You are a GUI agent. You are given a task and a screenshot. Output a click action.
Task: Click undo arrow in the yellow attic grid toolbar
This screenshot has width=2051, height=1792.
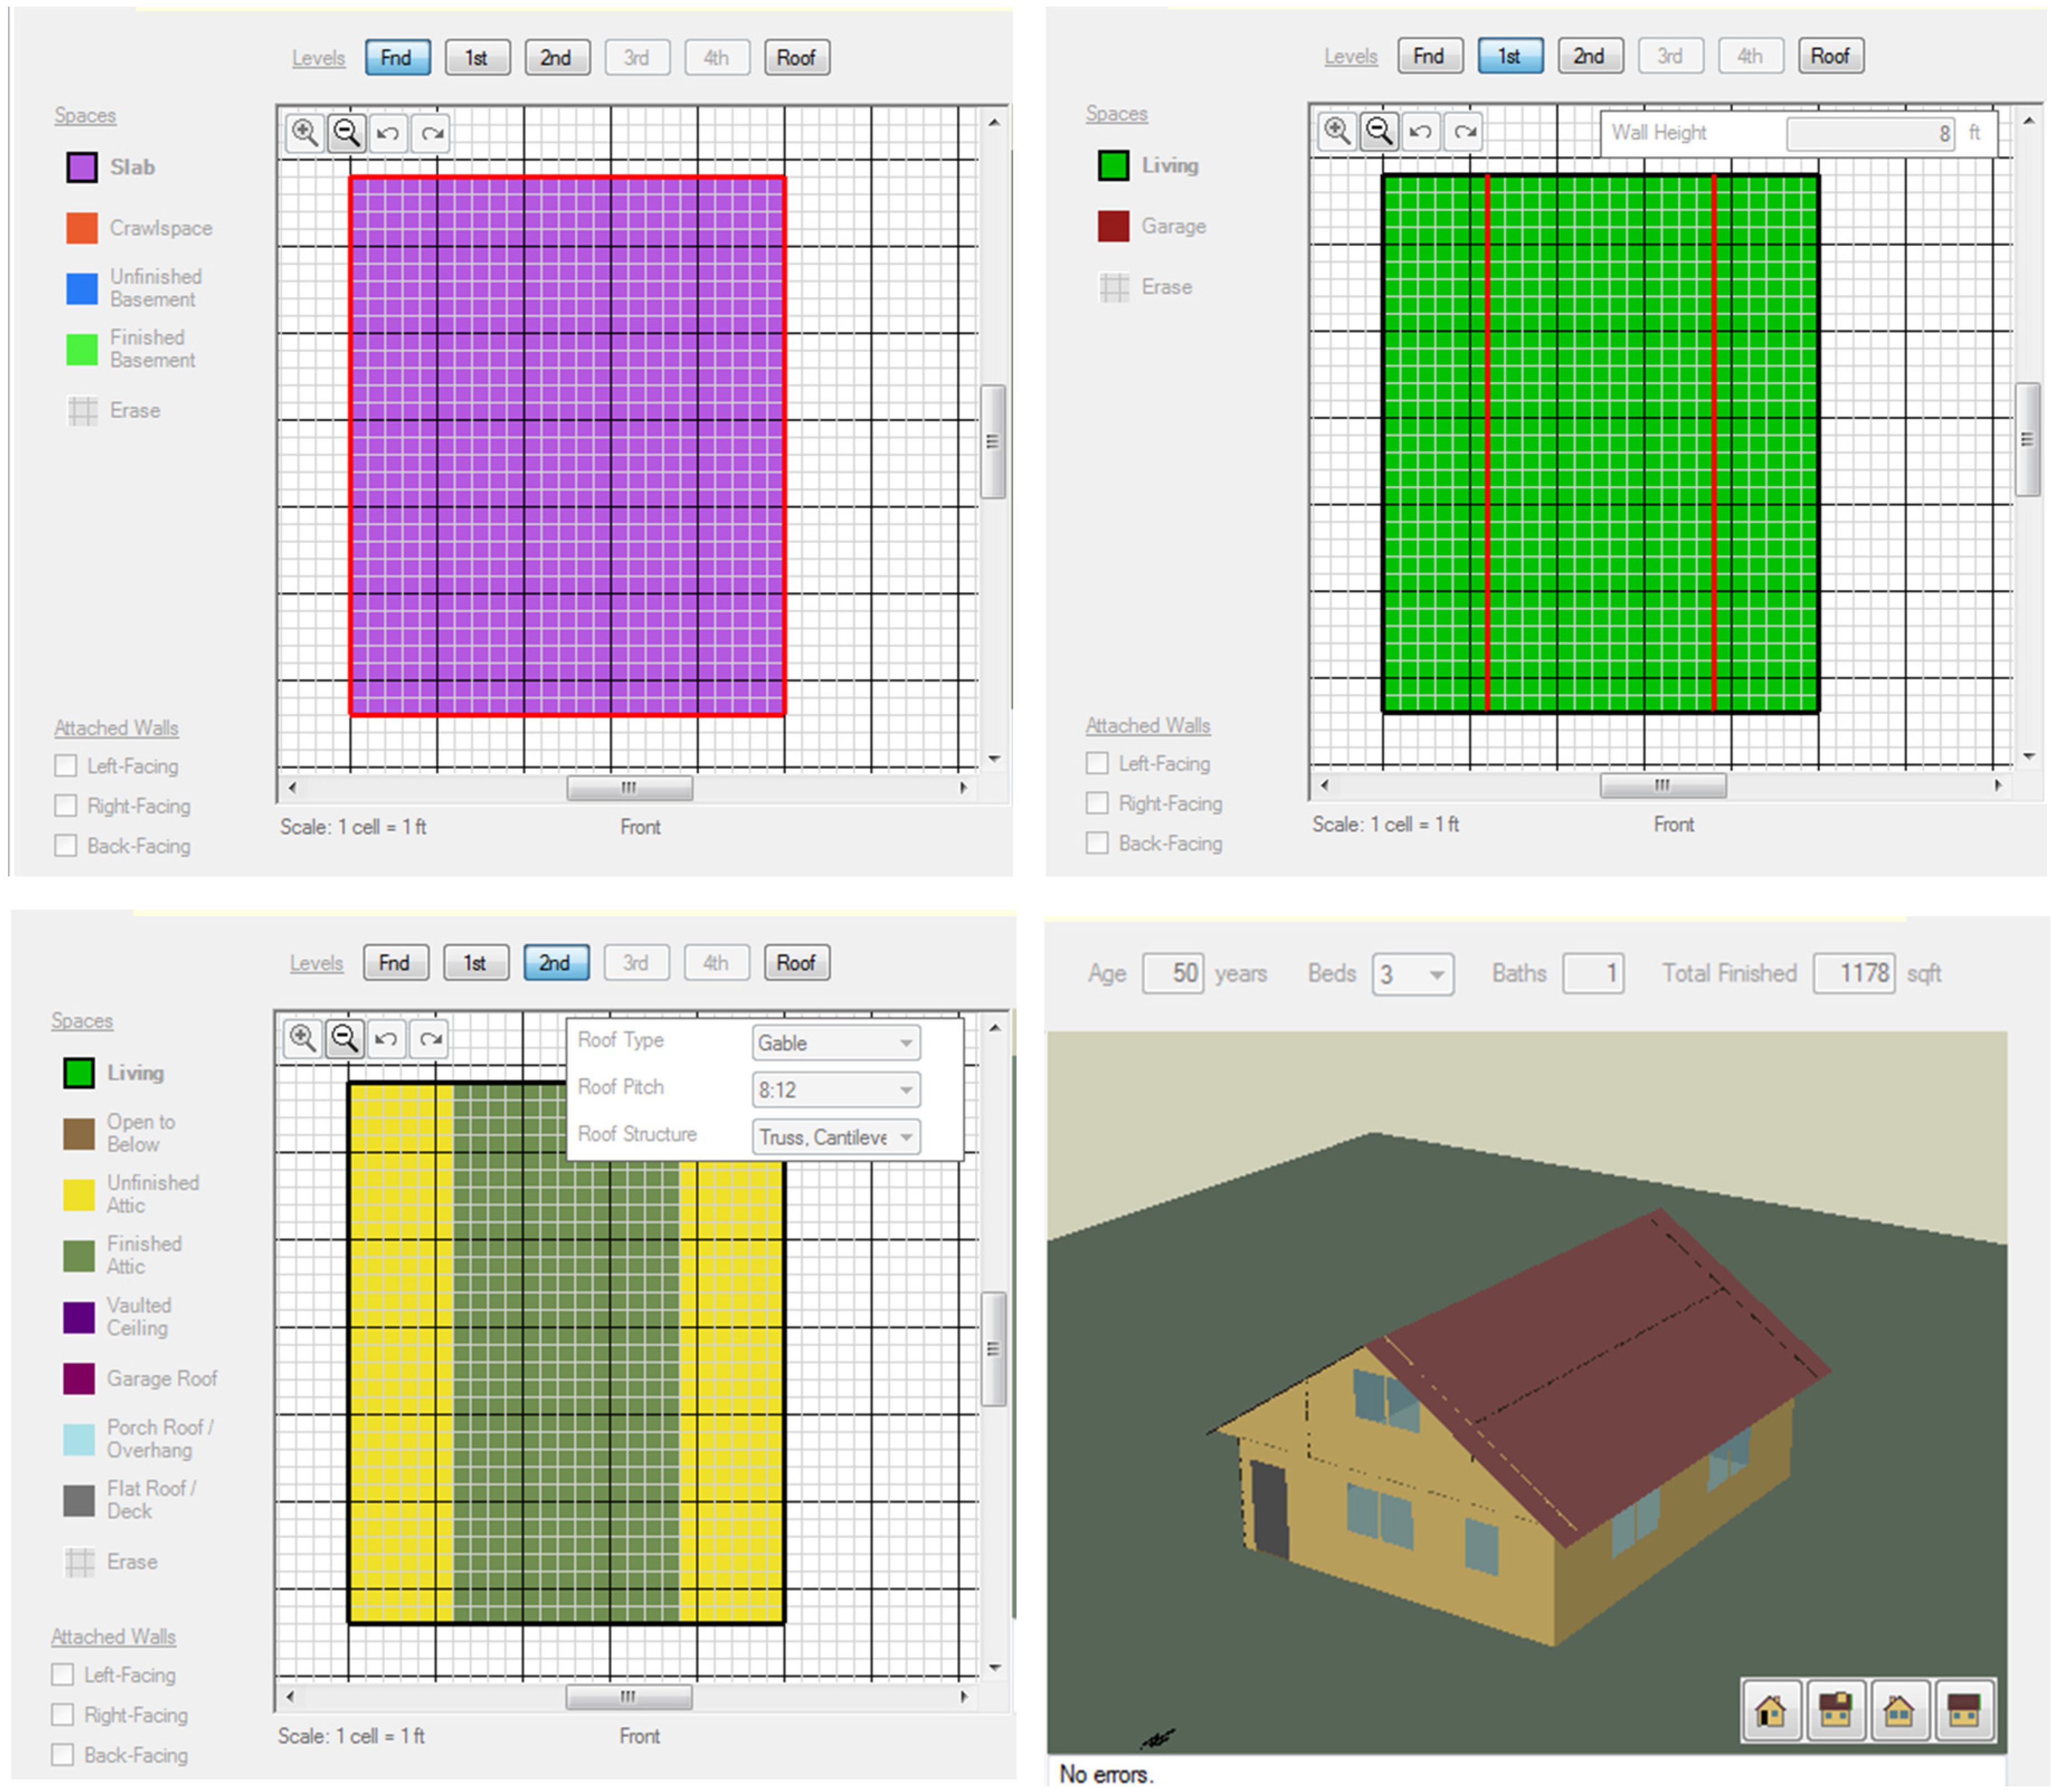[x=386, y=1039]
